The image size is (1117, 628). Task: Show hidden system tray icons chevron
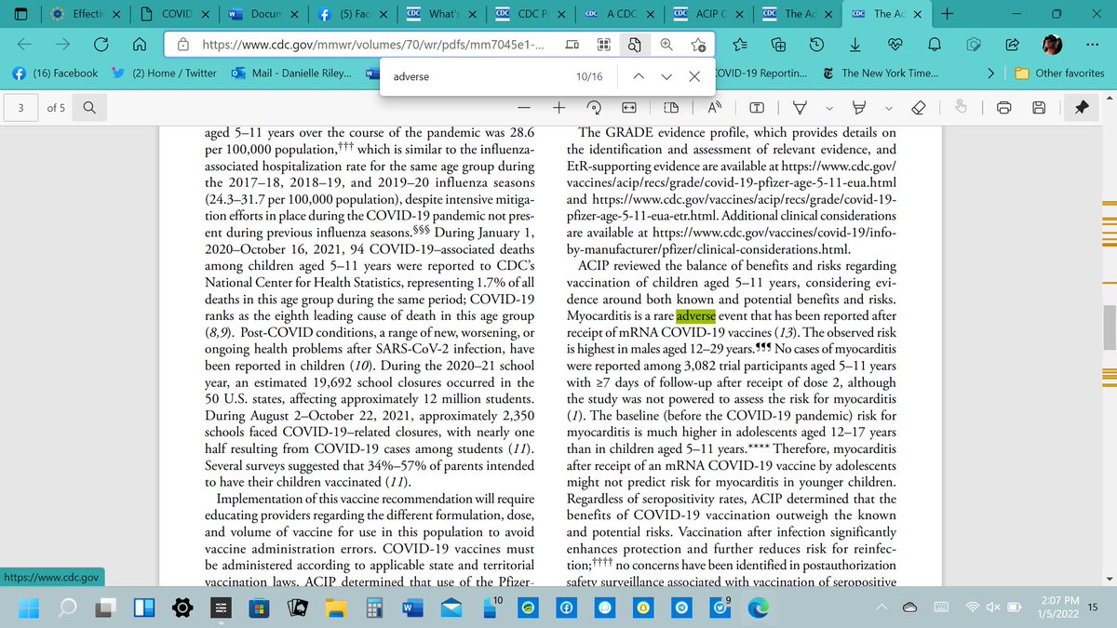(883, 607)
